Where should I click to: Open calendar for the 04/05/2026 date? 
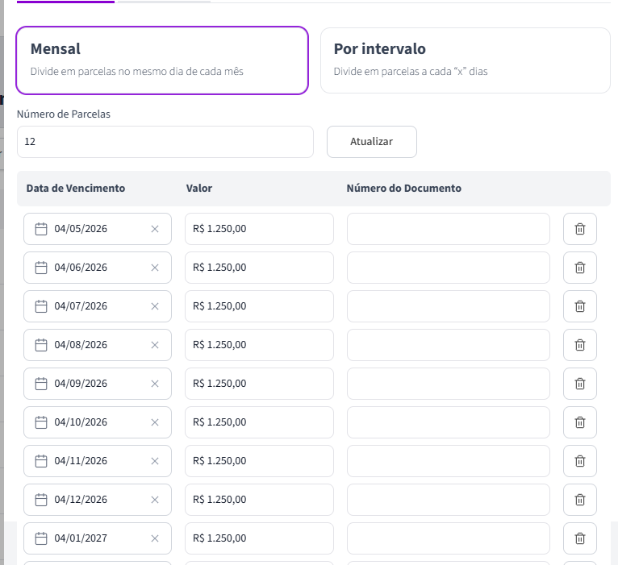pos(41,229)
